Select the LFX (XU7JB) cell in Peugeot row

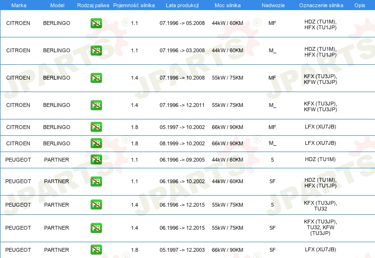[x=320, y=250]
